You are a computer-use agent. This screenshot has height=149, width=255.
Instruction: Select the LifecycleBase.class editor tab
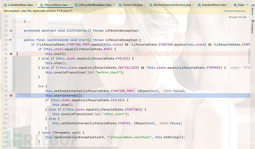(56, 5)
